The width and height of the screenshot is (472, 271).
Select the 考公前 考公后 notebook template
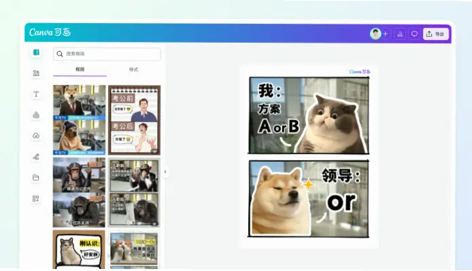[134, 120]
